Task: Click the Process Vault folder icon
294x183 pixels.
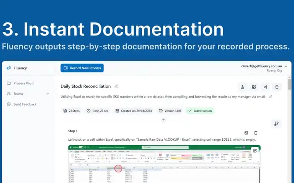Action: pyautogui.click(x=9, y=83)
